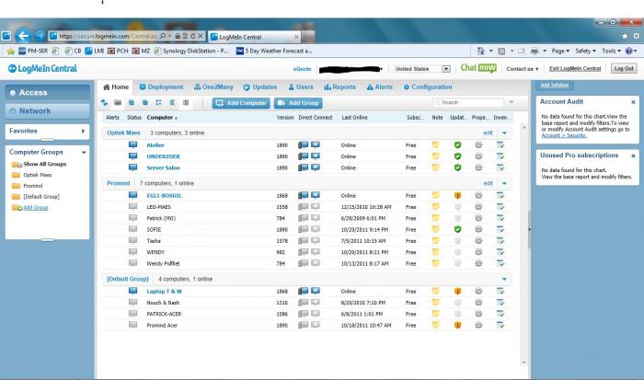This screenshot has width=644, height=380.
Task: Click edit link for Optiek Maes group
Action: click(x=488, y=133)
